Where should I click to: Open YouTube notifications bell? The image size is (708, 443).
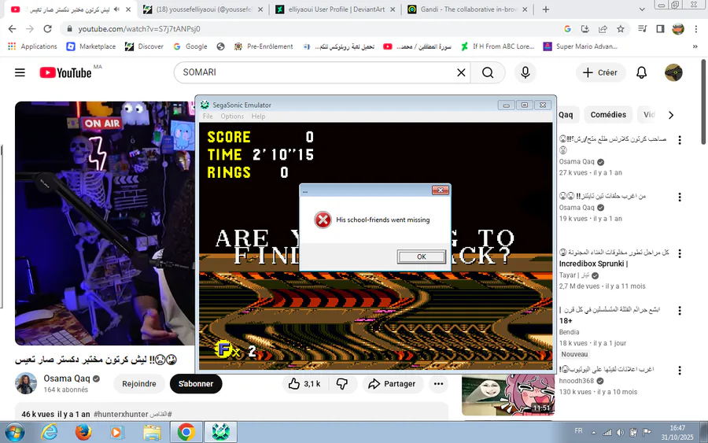[642, 72]
